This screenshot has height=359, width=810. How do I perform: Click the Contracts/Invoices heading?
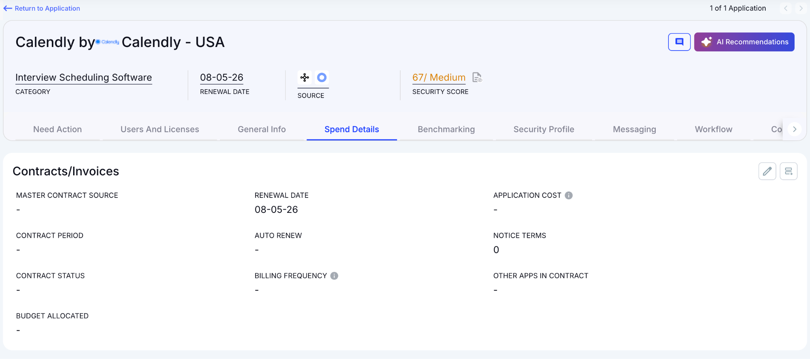coord(66,171)
